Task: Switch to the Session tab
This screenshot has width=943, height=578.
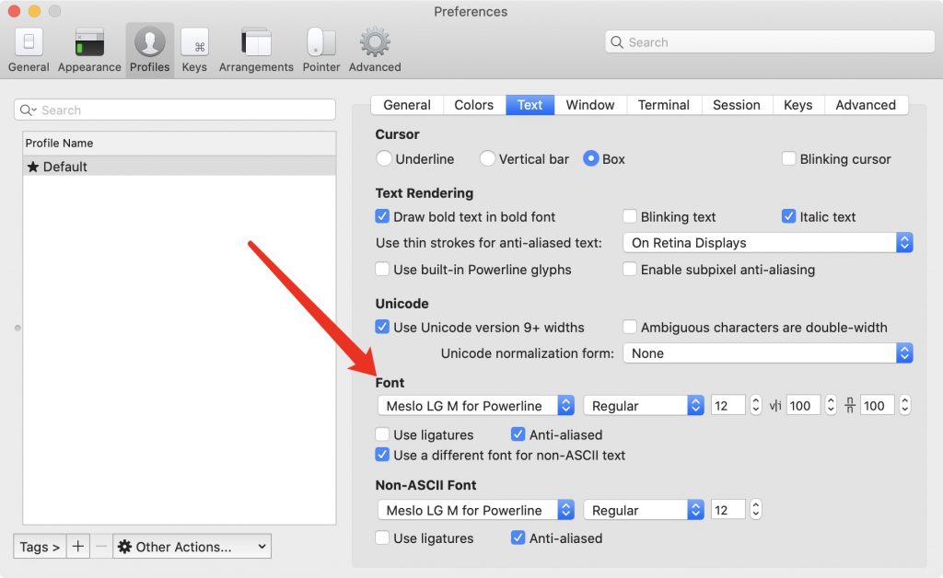Action: pyautogui.click(x=737, y=105)
